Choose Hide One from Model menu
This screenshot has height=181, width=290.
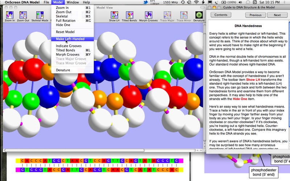coord(72,25)
